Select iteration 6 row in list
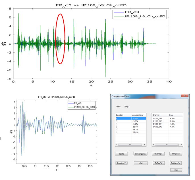This screenshot has width=195, height=180. pos(130,118)
